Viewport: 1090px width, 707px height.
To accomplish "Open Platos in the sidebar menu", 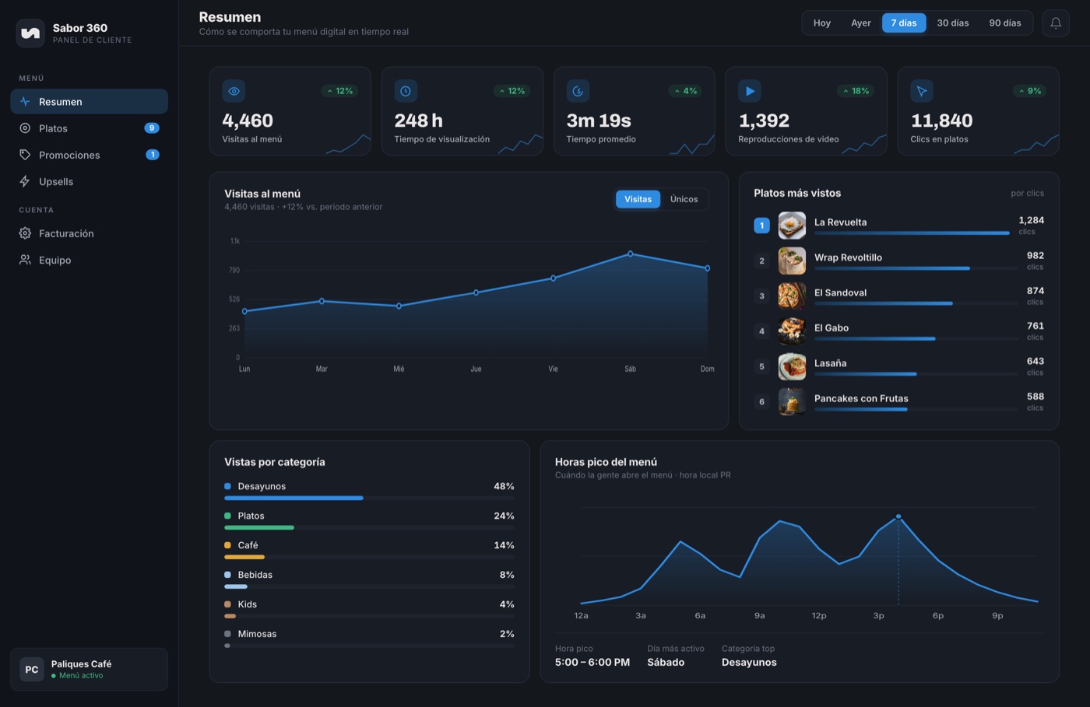I will 89,128.
